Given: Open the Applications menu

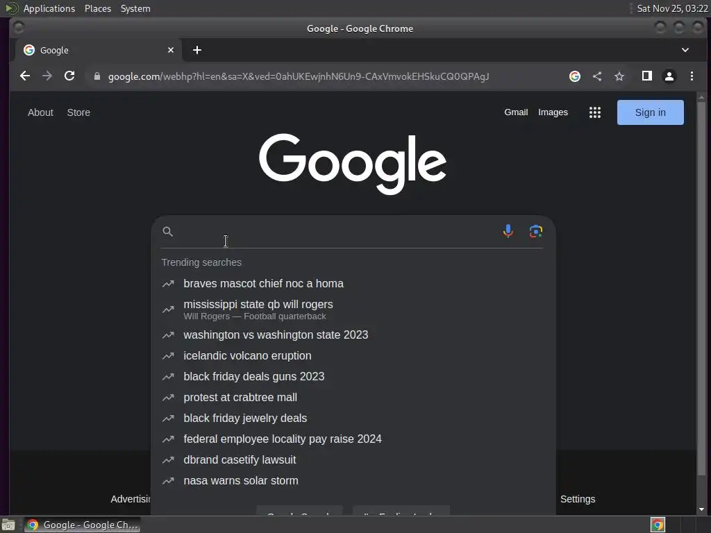Looking at the screenshot, I should [x=49, y=8].
